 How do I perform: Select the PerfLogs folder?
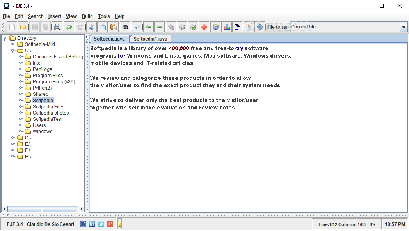point(42,69)
